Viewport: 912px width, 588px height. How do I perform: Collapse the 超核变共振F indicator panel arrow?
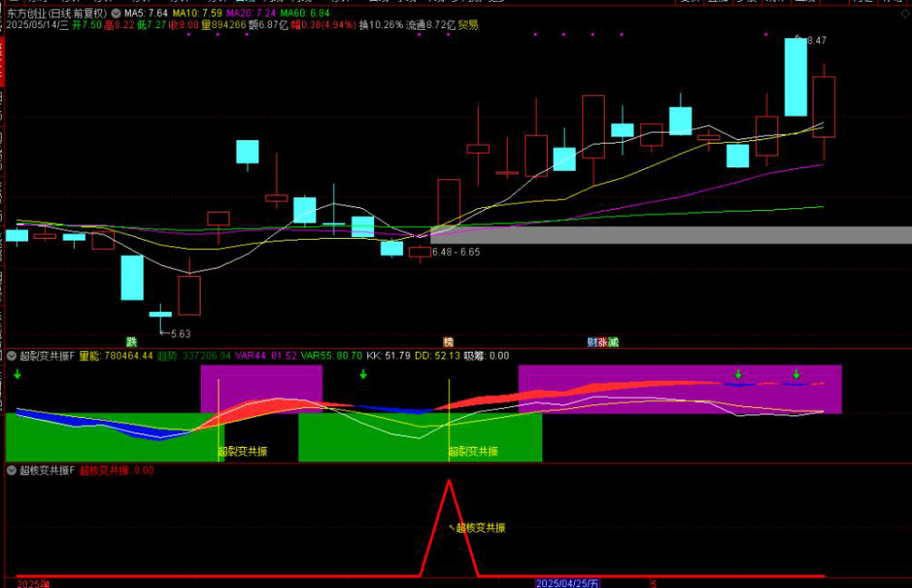[11, 470]
